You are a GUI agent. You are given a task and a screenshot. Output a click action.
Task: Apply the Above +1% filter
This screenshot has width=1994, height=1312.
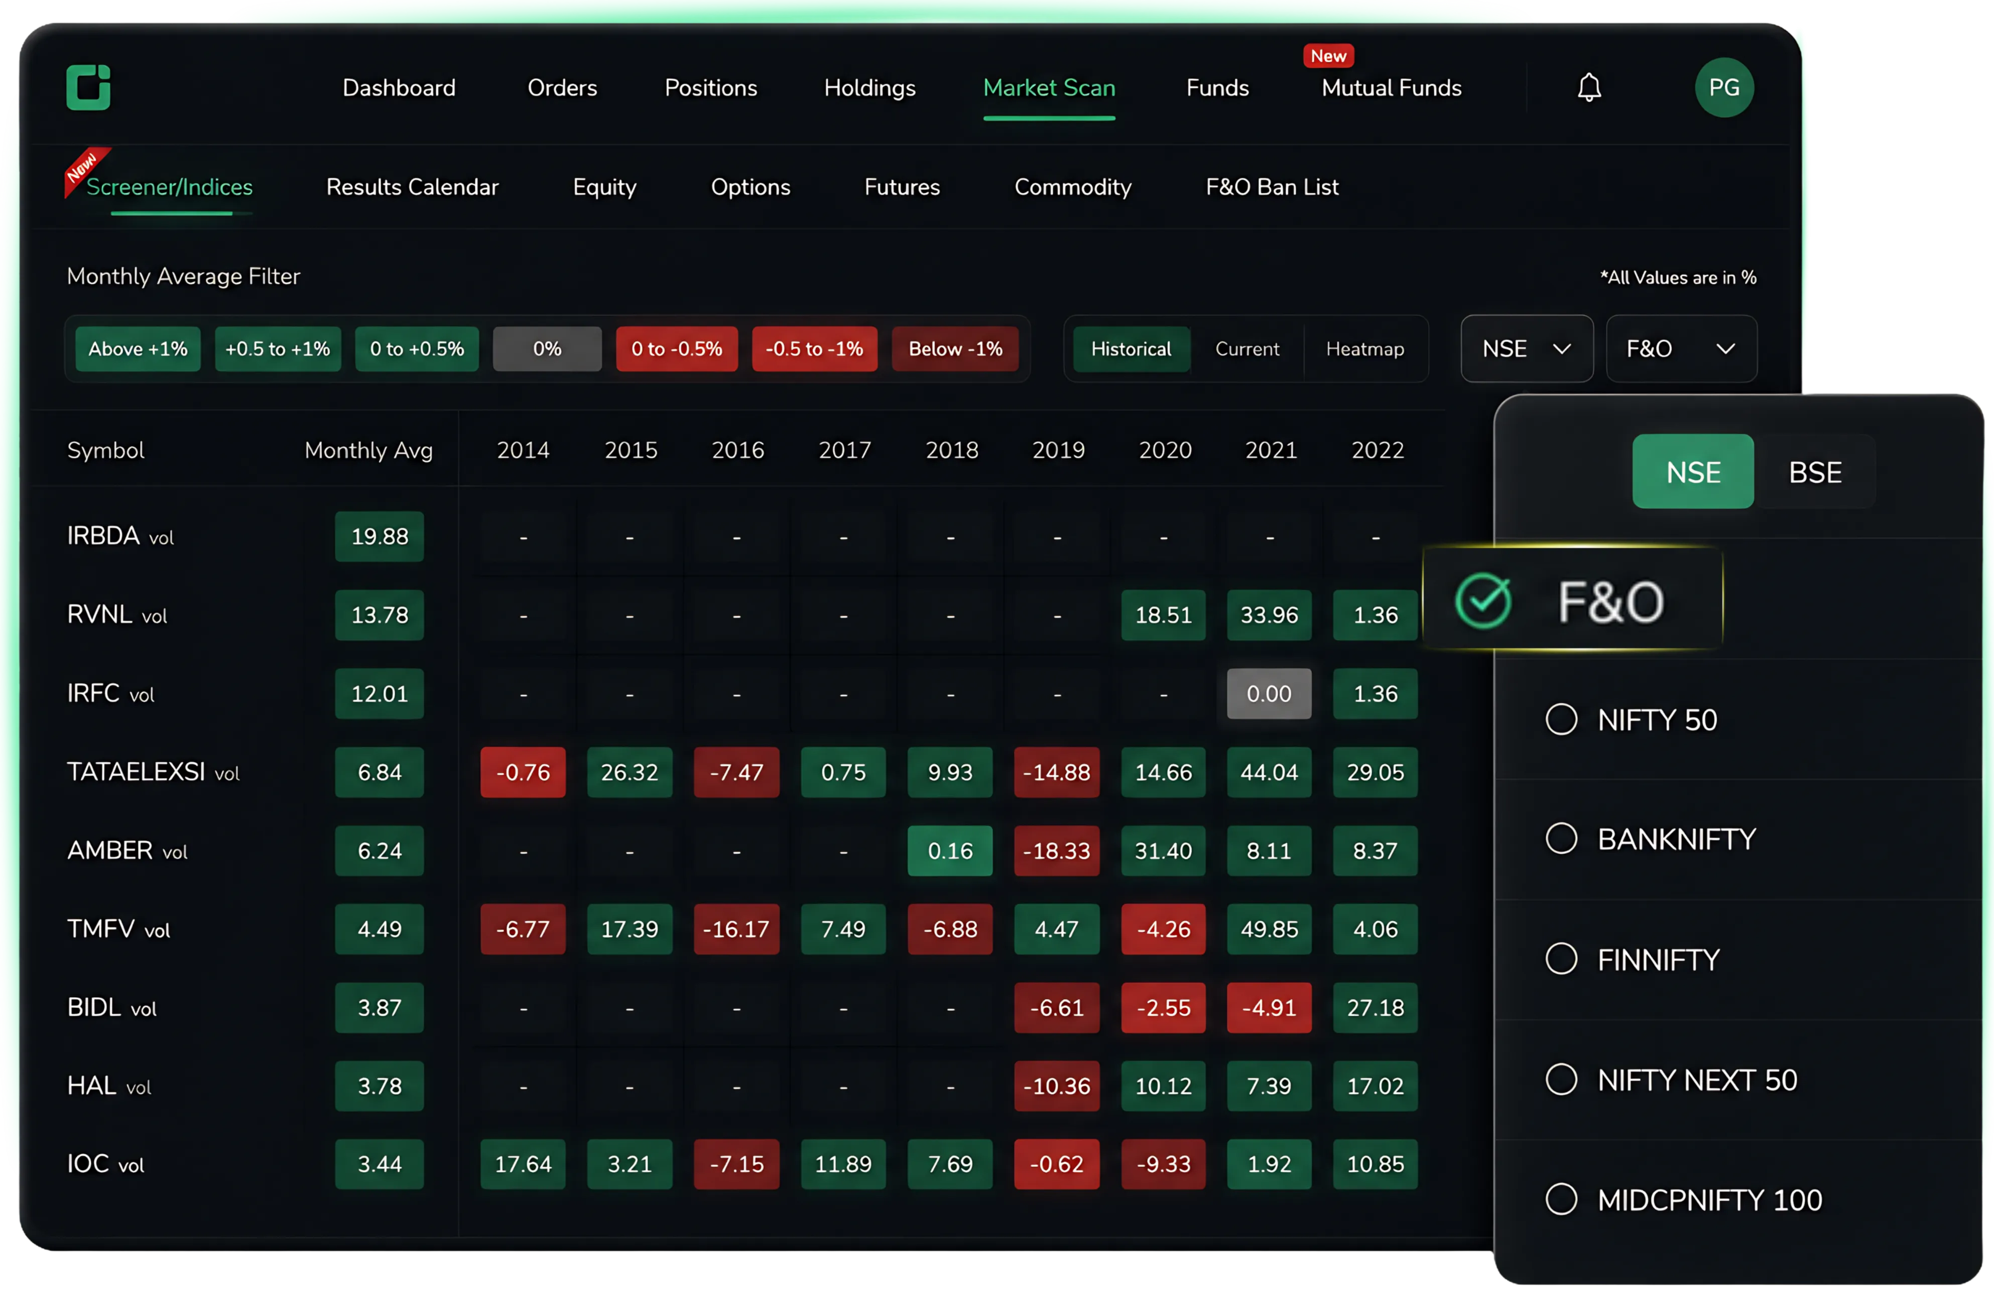click(138, 348)
